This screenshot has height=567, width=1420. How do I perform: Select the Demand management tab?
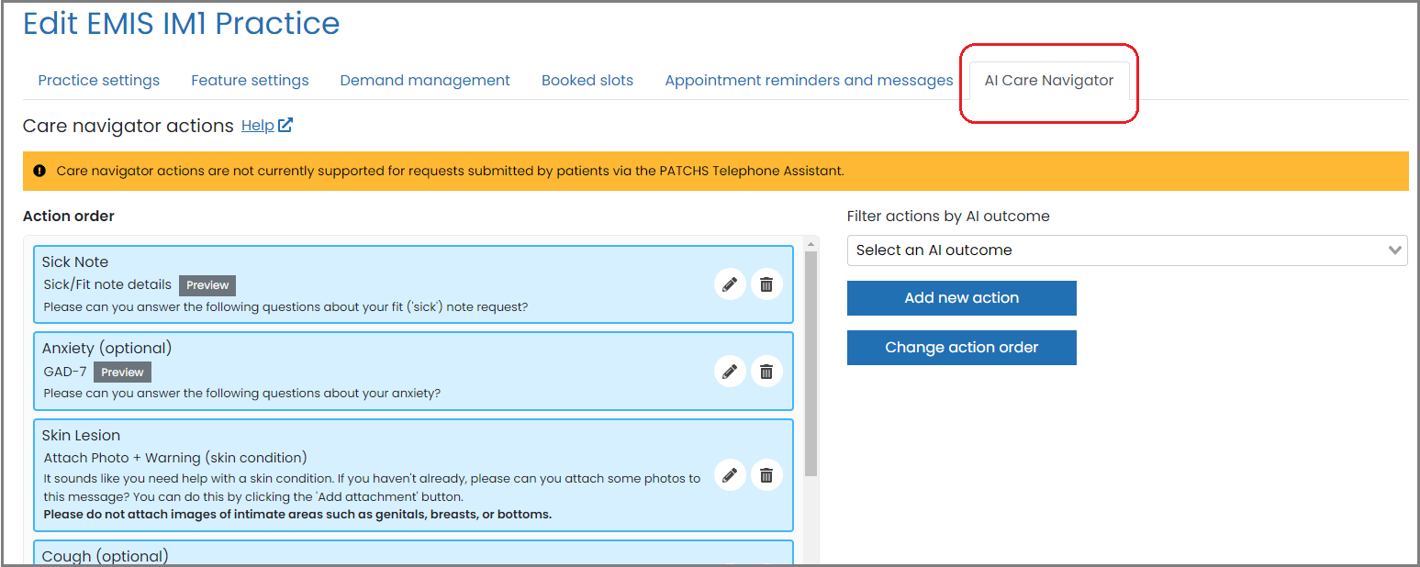pos(425,80)
